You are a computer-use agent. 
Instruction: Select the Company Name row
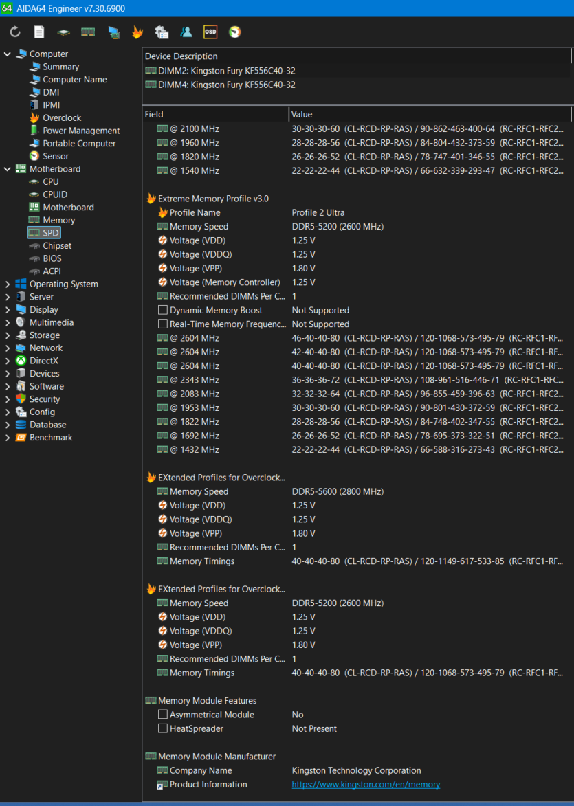point(357,770)
